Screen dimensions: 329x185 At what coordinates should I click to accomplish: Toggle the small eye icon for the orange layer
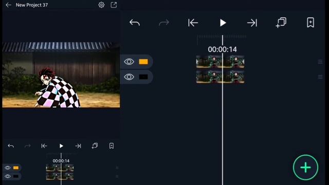point(8,168)
